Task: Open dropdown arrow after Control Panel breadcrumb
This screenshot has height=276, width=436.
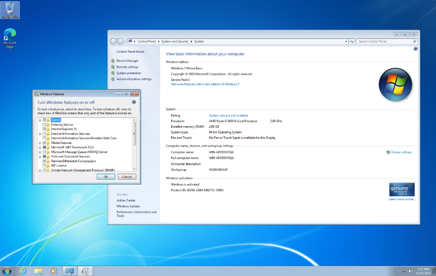Action: coord(159,41)
